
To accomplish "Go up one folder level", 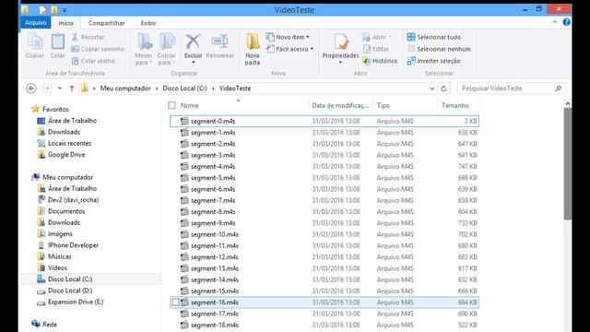I will tap(72, 89).
